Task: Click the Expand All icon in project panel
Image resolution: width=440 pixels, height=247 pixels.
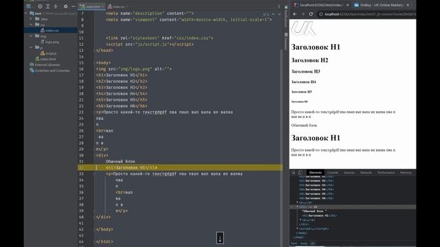Action: (x=47, y=6)
